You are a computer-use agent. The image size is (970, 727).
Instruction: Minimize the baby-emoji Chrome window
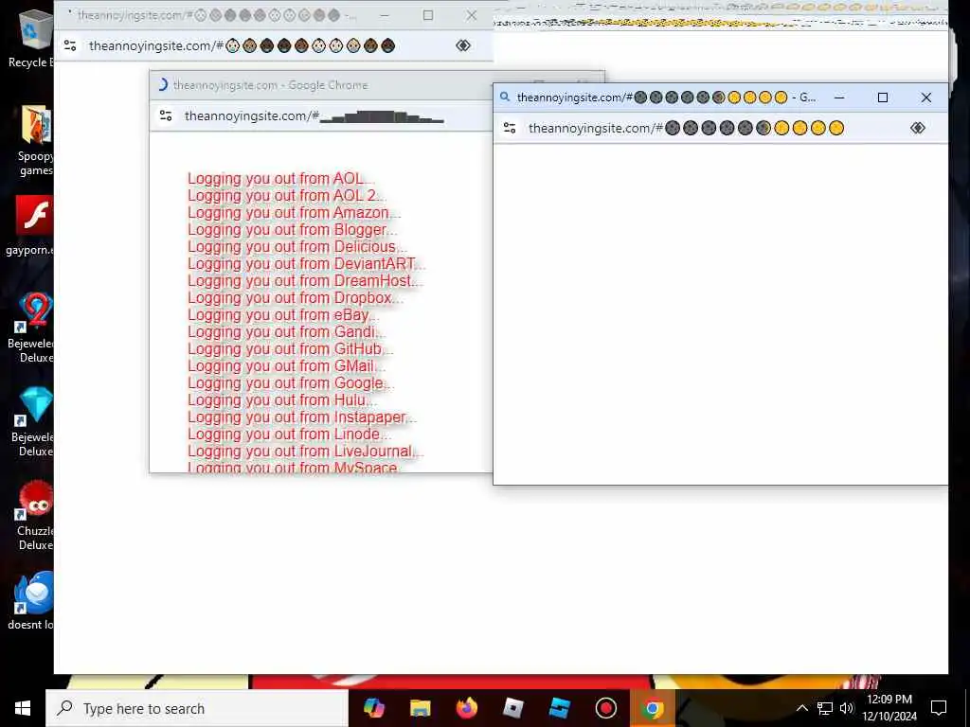coord(385,15)
